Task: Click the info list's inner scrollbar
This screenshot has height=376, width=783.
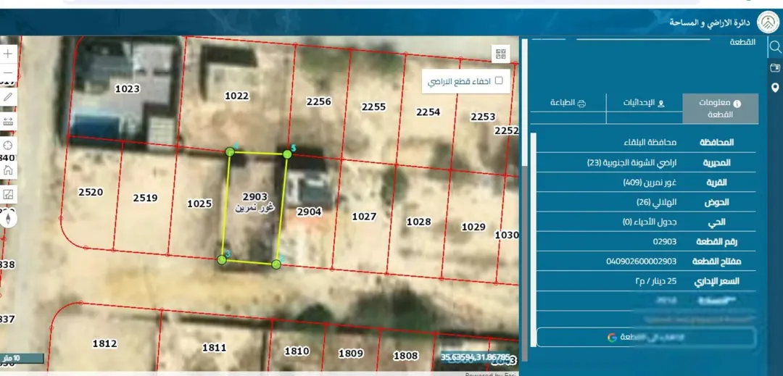Action: click(534, 239)
